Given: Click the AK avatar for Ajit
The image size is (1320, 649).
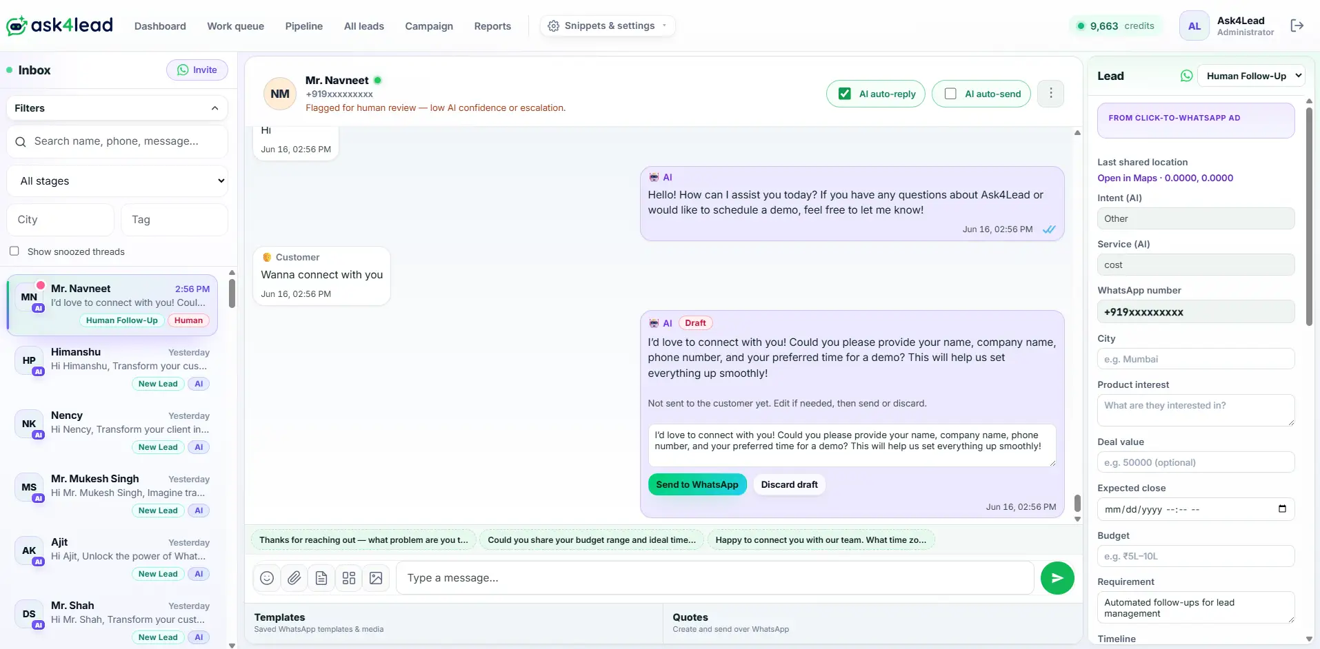Looking at the screenshot, I should (x=29, y=550).
